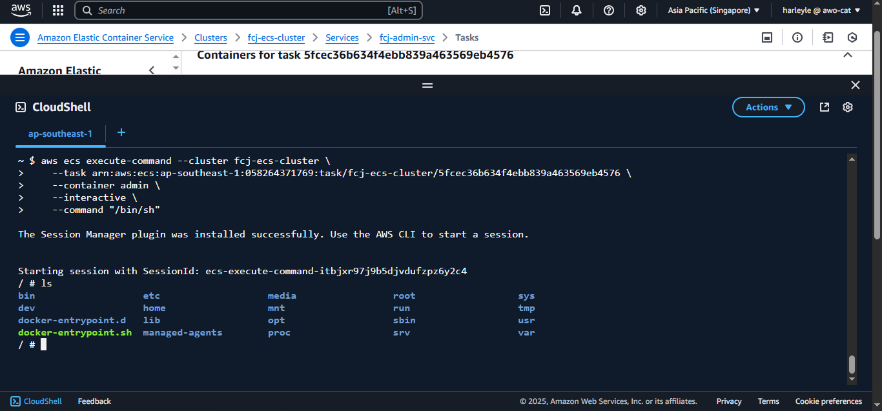
Task: Open the AWS home logo
Action: pyautogui.click(x=21, y=10)
